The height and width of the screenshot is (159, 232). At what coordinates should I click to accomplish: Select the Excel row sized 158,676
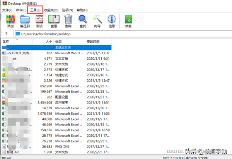pyautogui.click(x=57, y=130)
